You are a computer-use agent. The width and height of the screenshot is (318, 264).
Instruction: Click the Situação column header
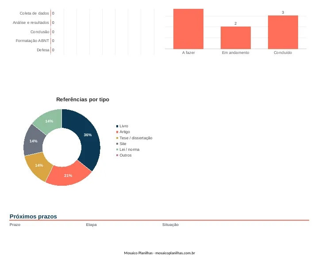point(170,225)
